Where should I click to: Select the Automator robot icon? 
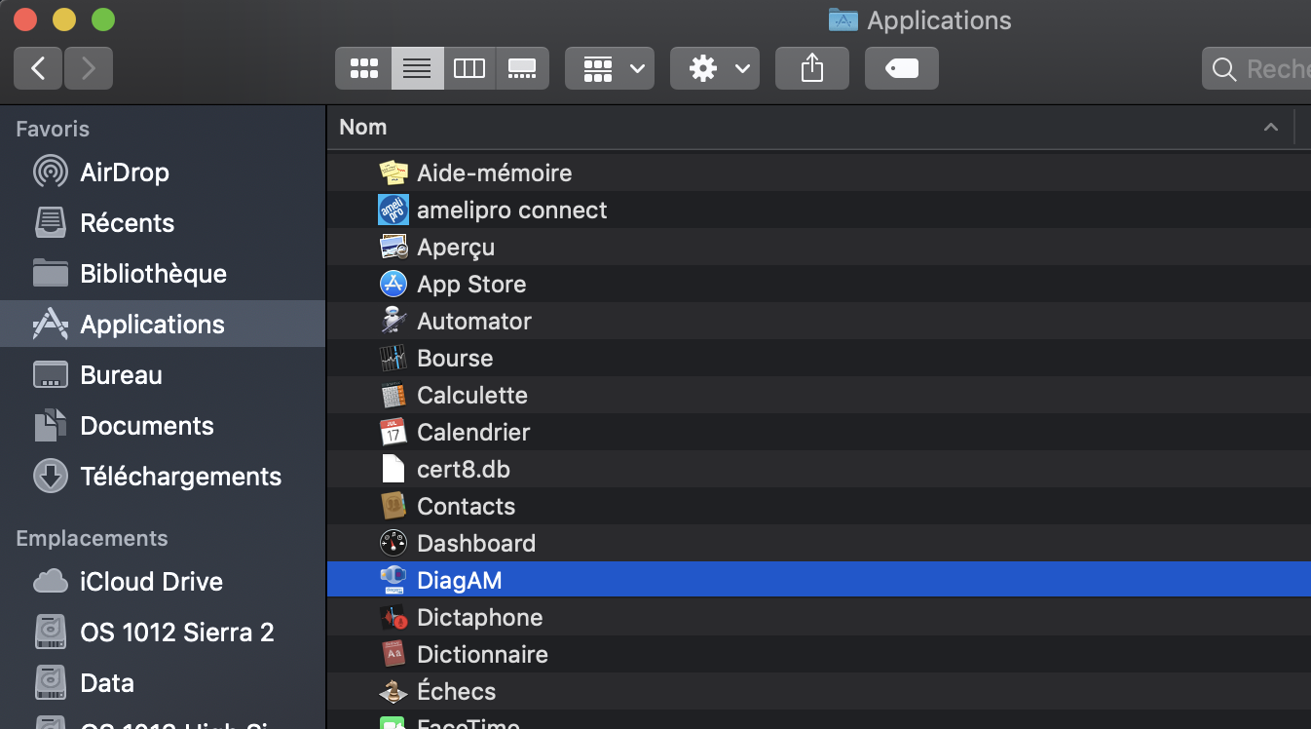click(393, 322)
